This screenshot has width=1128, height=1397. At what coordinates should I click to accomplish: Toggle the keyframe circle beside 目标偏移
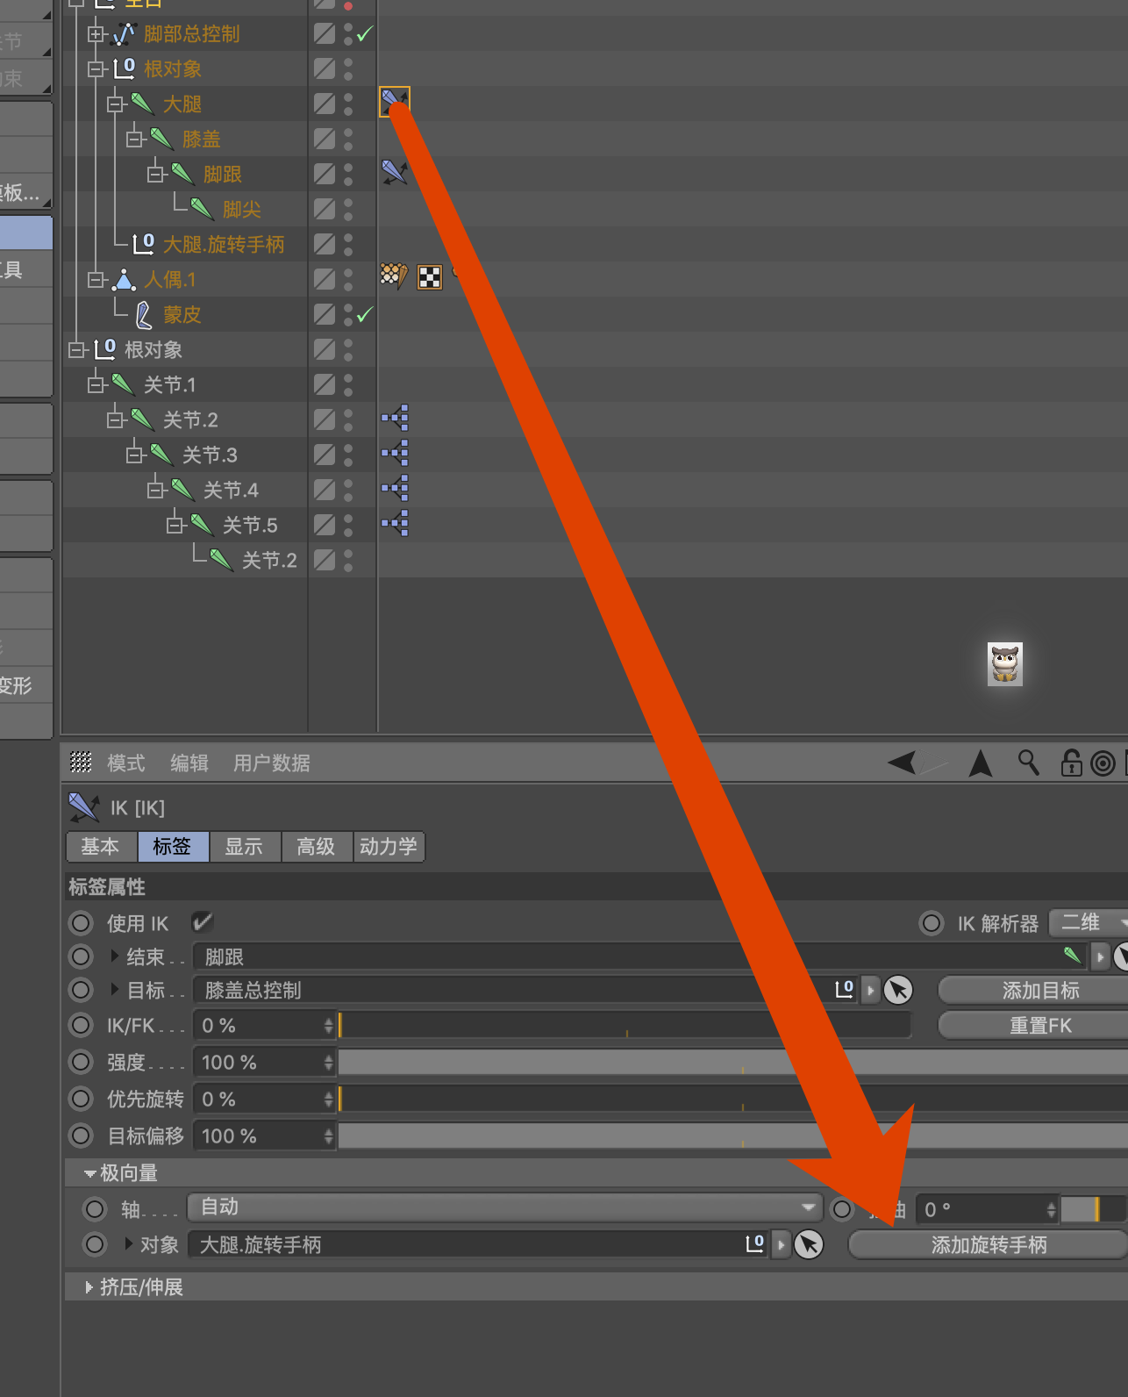click(x=81, y=1136)
